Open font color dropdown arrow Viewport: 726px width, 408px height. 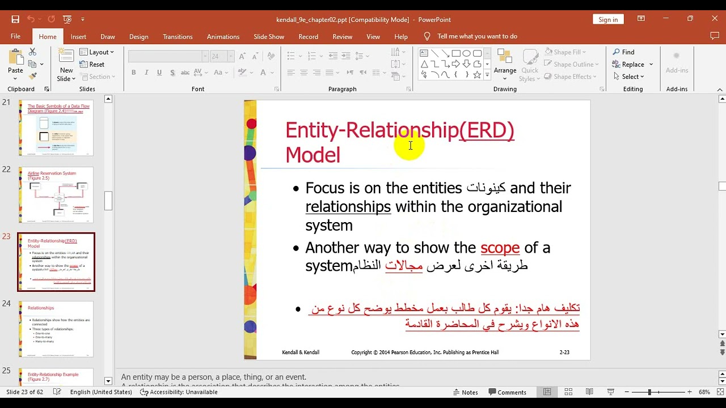tap(272, 73)
